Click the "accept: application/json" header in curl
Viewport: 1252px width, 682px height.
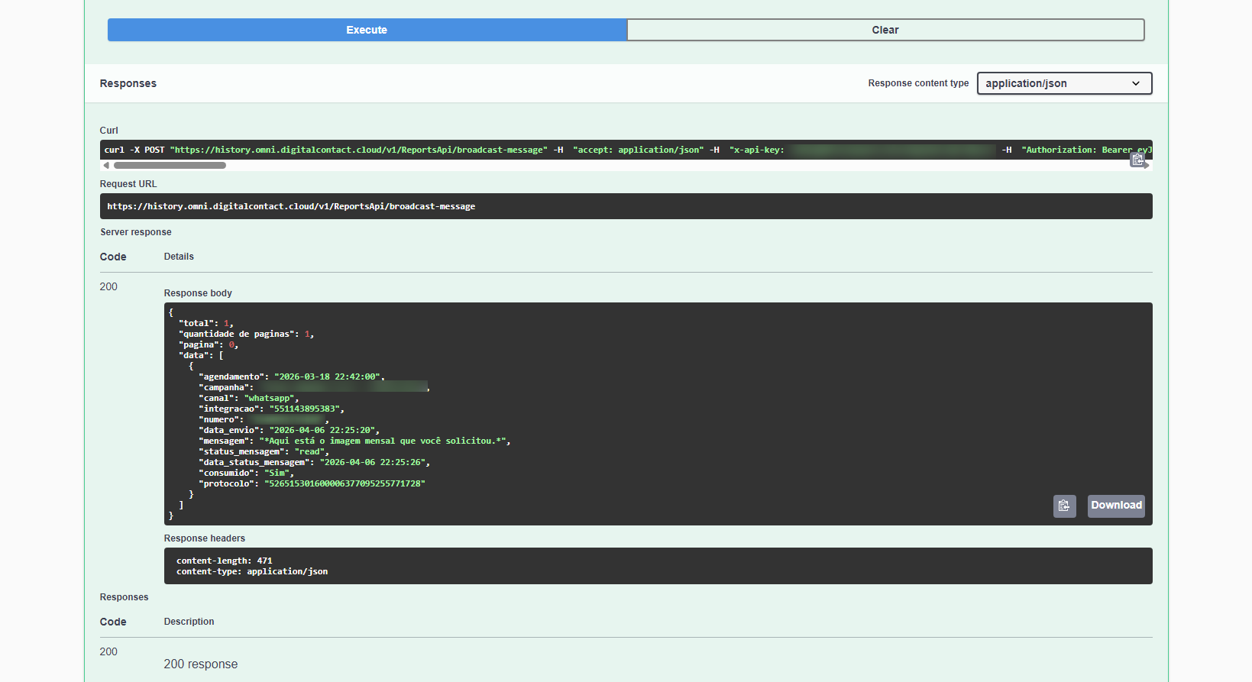(x=638, y=150)
